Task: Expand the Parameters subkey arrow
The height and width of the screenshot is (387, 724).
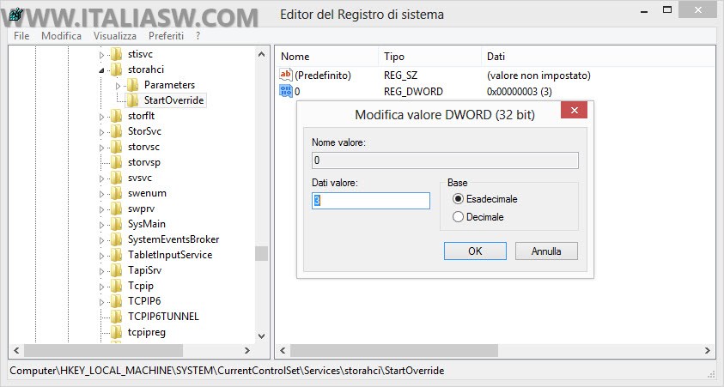Action: coord(119,85)
